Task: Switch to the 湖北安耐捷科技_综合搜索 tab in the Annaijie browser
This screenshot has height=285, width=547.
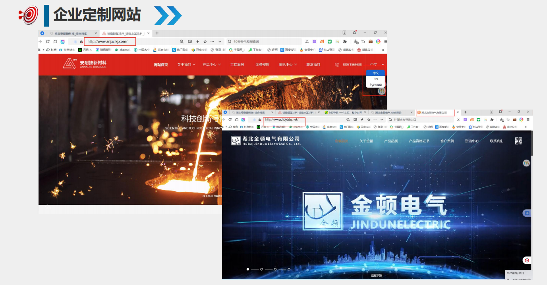Action: pyautogui.click(x=71, y=34)
